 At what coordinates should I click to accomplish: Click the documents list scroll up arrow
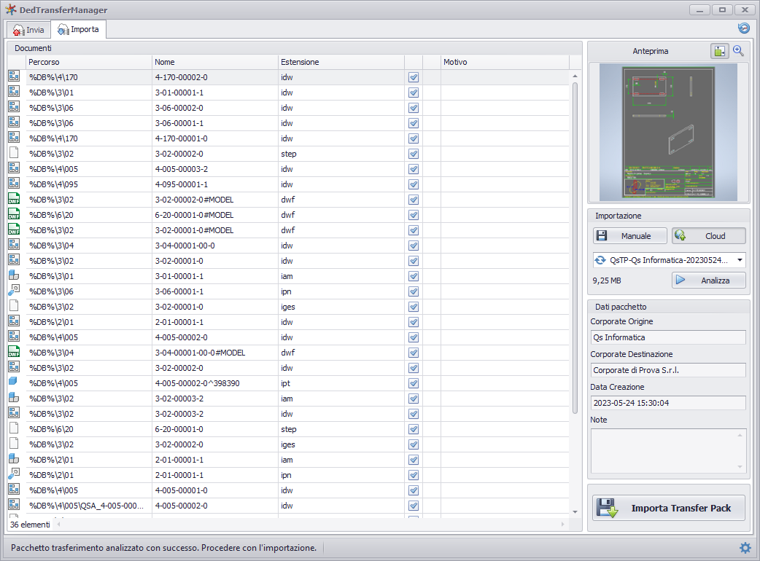[x=575, y=76]
